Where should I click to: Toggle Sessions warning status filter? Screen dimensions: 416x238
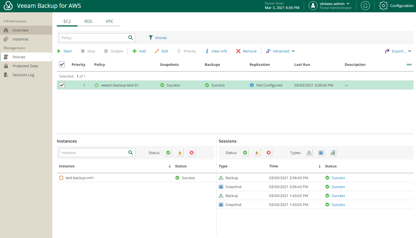pos(257,153)
